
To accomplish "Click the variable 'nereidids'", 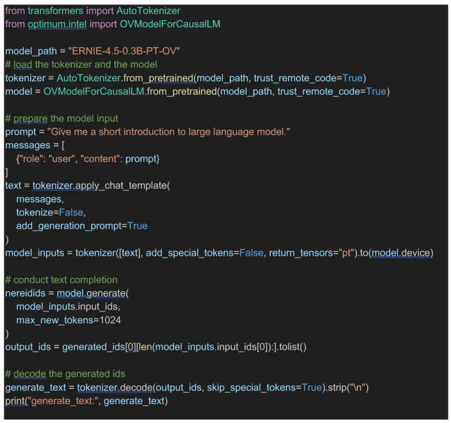I will [x=25, y=293].
